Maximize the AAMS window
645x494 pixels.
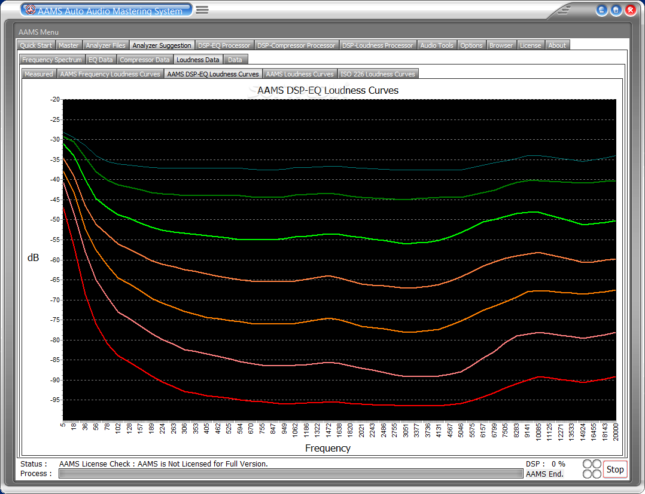coord(616,10)
